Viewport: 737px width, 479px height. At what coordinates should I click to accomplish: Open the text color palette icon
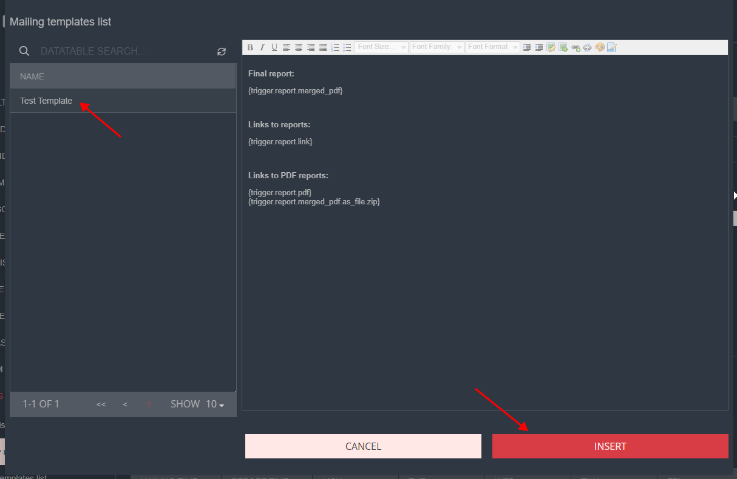point(600,47)
